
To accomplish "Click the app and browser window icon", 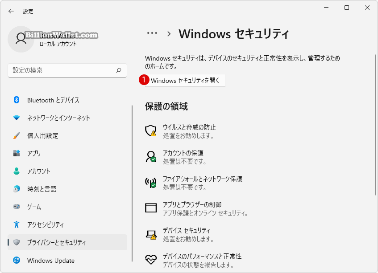I will coord(151,208).
